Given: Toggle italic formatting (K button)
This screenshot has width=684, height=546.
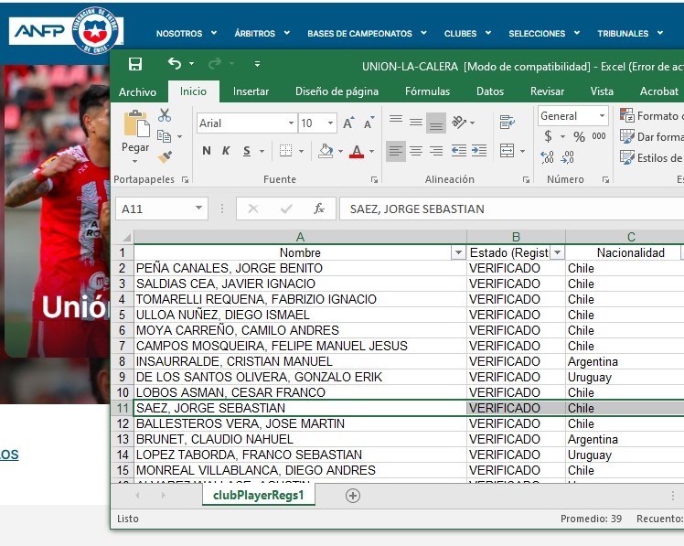Looking at the screenshot, I should pyautogui.click(x=227, y=151).
